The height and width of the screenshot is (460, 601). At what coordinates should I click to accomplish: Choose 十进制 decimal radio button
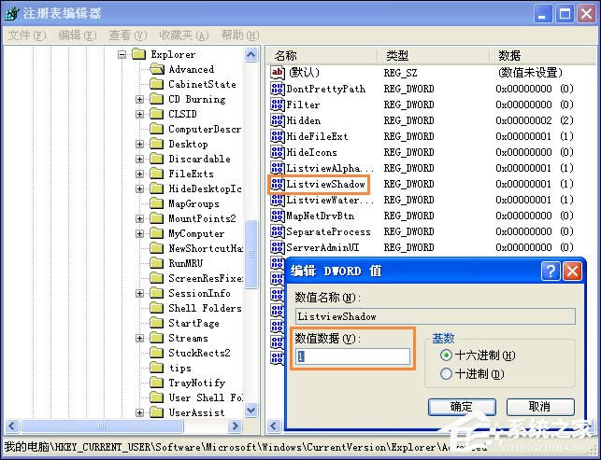tap(446, 374)
